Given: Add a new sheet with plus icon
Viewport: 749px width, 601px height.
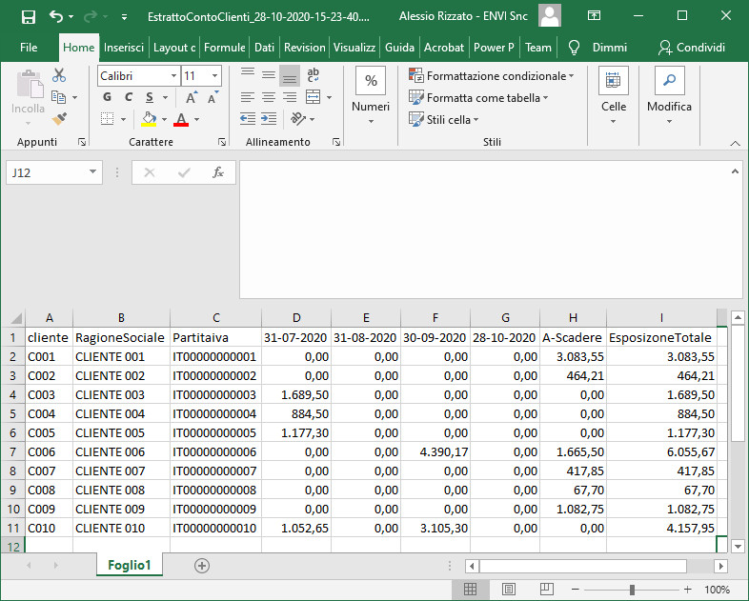Looking at the screenshot, I should click(202, 566).
